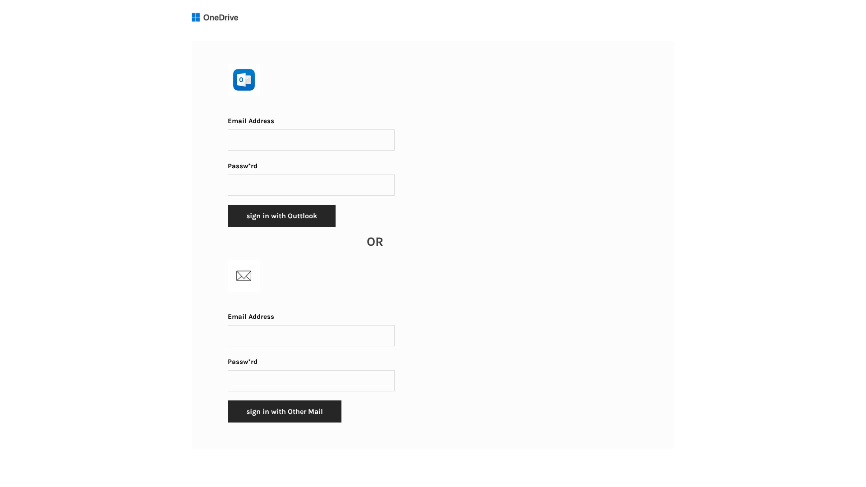866x487 pixels.
Task: Select the Other Mail envelope graphic
Action: pos(244,276)
